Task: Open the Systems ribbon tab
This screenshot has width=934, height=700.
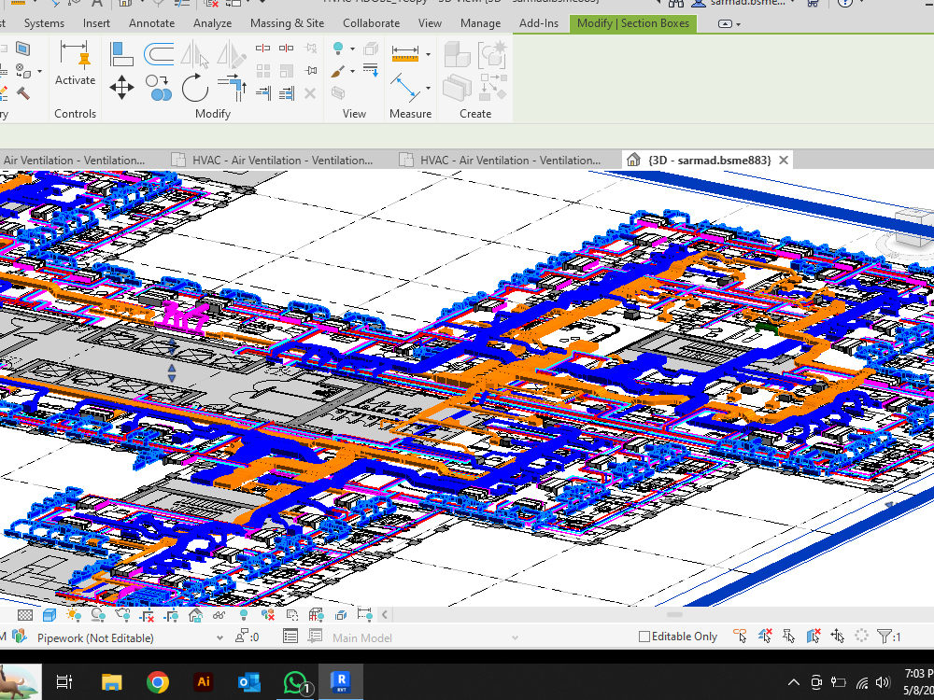Action: pyautogui.click(x=44, y=23)
